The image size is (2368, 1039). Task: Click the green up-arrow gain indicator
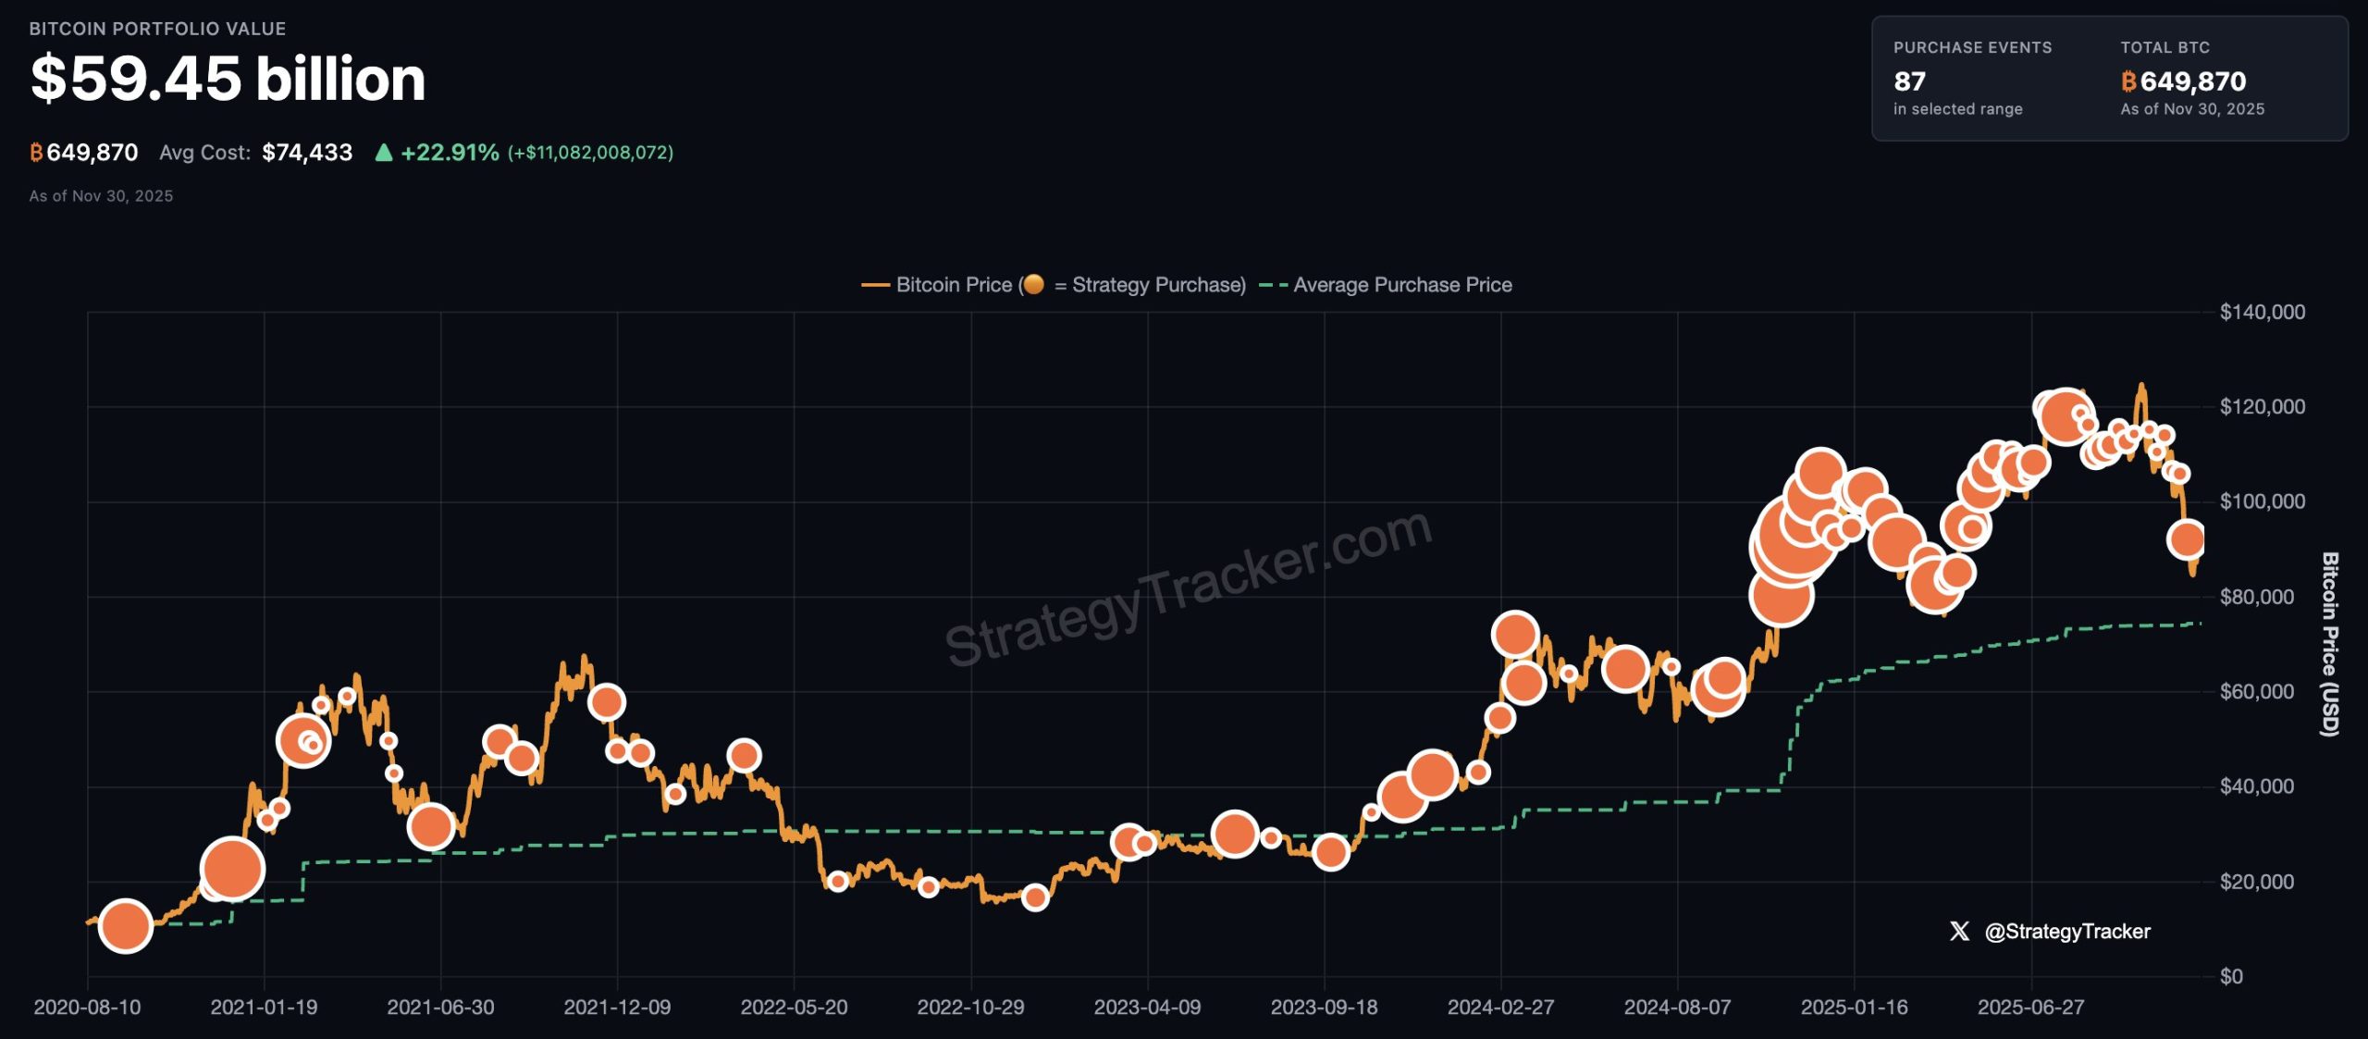(385, 152)
